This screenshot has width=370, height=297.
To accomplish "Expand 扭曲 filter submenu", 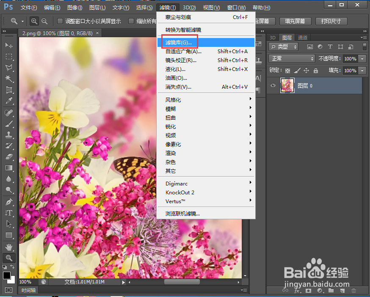I will 206,117.
